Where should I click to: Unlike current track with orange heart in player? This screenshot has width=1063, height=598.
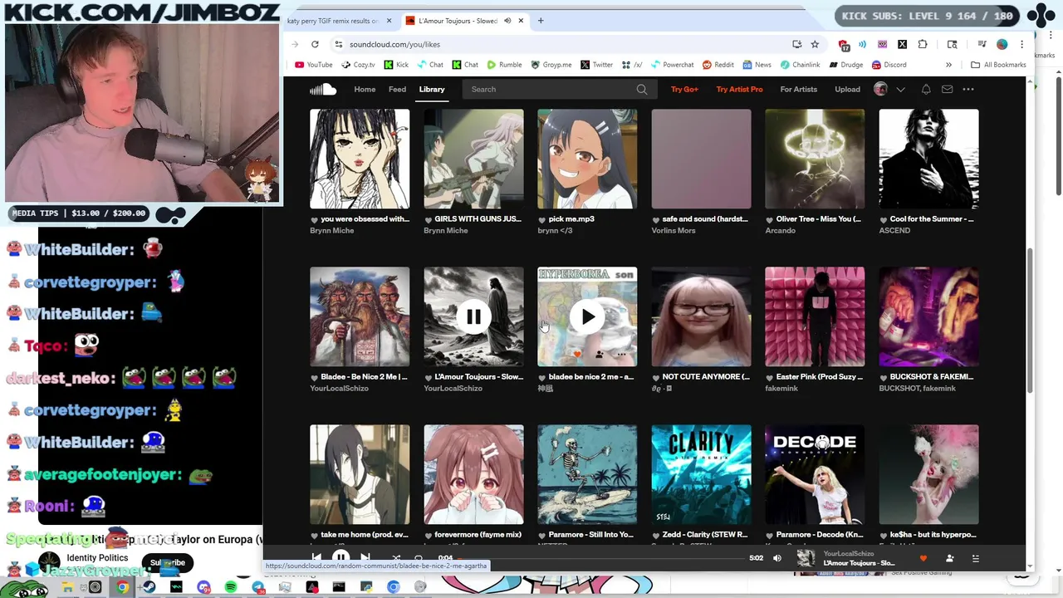coord(923,558)
